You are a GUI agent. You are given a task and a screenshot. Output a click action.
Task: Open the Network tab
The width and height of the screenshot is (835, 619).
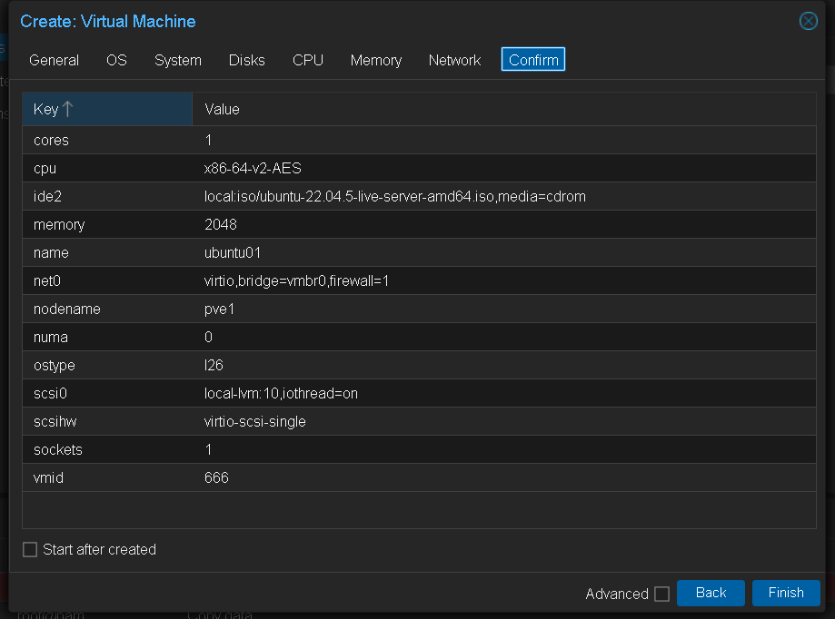coord(454,60)
